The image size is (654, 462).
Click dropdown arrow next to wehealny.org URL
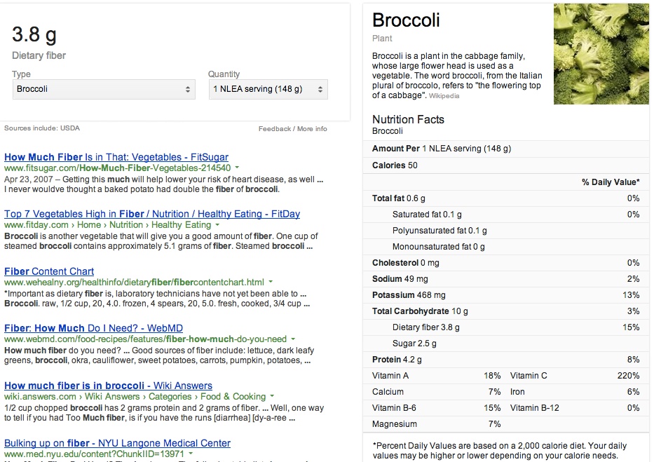pyautogui.click(x=271, y=282)
